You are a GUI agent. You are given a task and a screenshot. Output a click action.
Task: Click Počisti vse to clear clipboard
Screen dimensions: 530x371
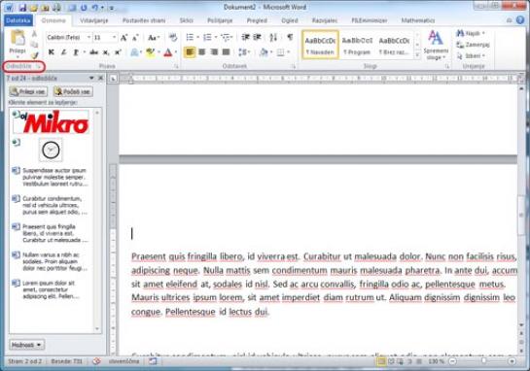73,91
